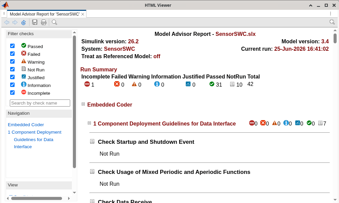Image resolution: width=339 pixels, height=203 pixels.
Task: Select the Model Advisor Report for 'SensorSWC' tab
Action: (44, 14)
